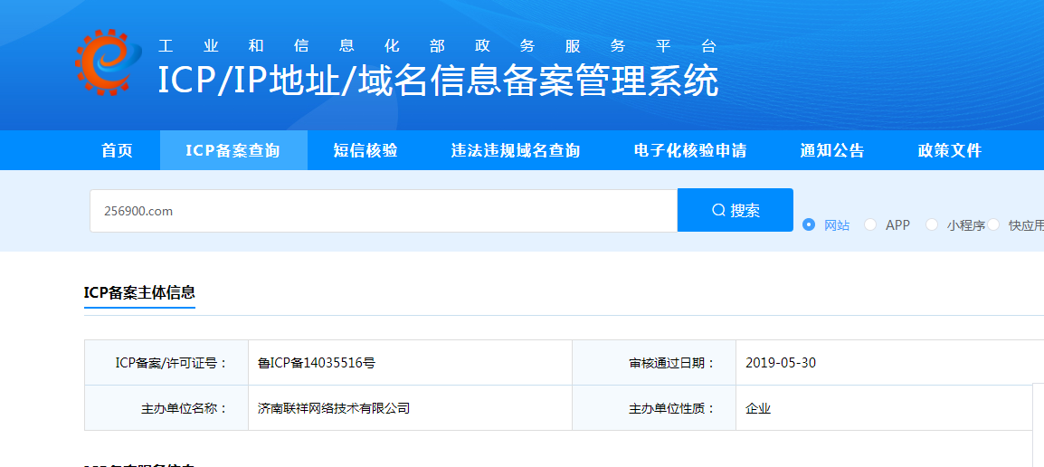Select the 快应用 radio button
The width and height of the screenshot is (1044, 467).
tap(993, 224)
